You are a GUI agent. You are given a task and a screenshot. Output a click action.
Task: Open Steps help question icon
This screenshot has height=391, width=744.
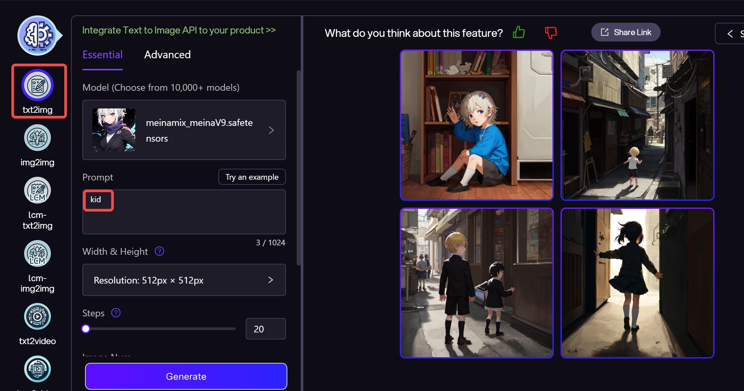(116, 313)
